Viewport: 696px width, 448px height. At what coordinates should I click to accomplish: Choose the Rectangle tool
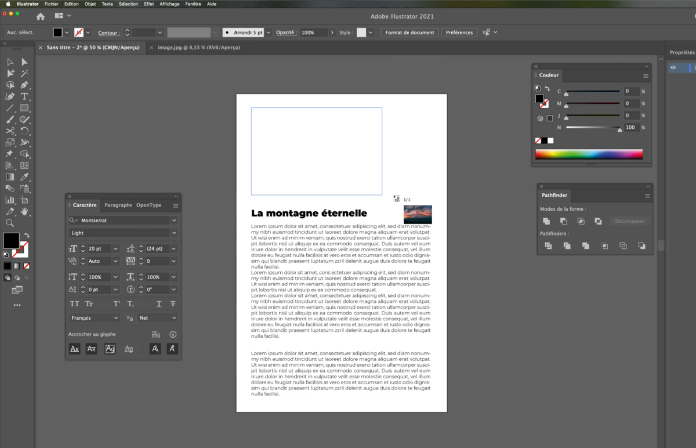tap(24, 108)
